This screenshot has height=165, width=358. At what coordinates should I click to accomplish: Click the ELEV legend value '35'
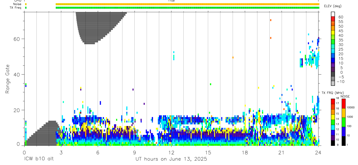pyautogui.click(x=340, y=40)
